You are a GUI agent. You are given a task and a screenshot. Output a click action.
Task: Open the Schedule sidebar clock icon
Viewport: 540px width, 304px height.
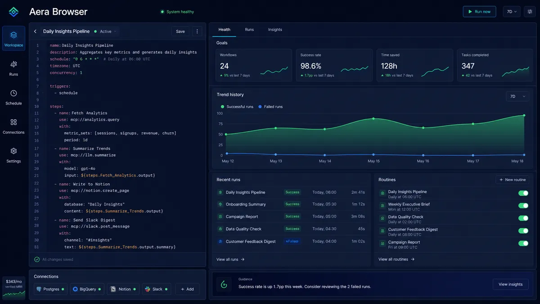point(13,93)
